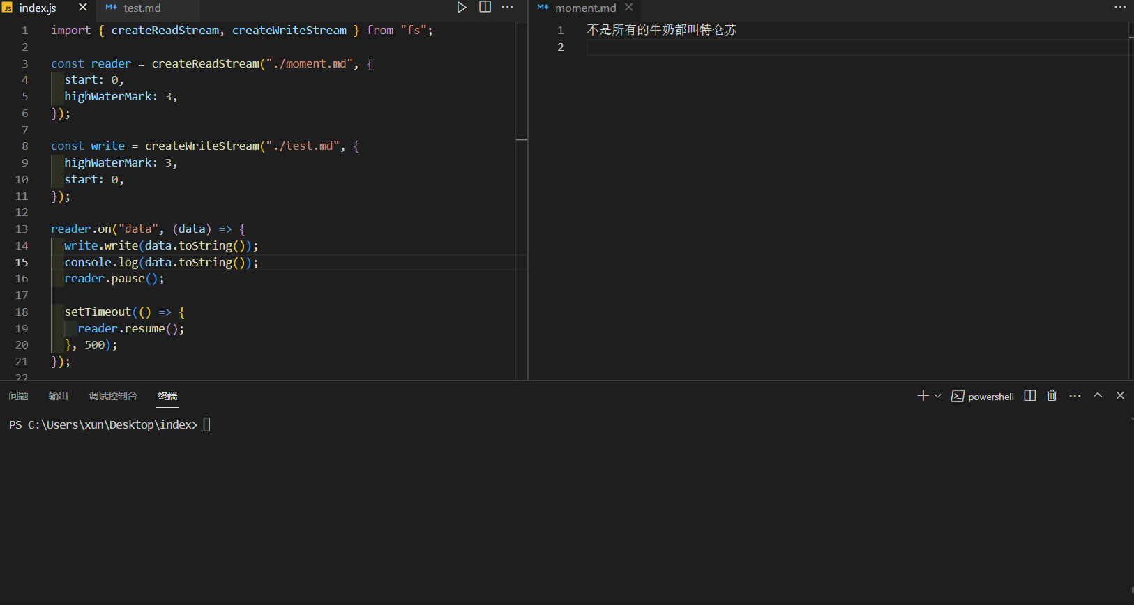Click reader.pause() call on line 16
Viewport: 1134px width, 605px height.
(x=114, y=279)
